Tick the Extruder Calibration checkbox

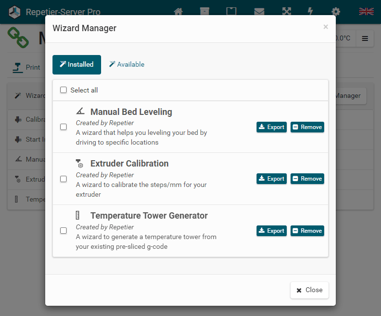pos(64,179)
